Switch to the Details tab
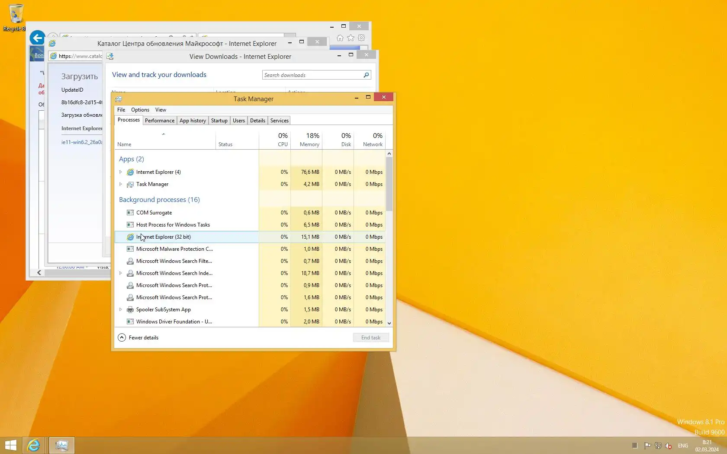This screenshot has height=454, width=727. pos(257,121)
